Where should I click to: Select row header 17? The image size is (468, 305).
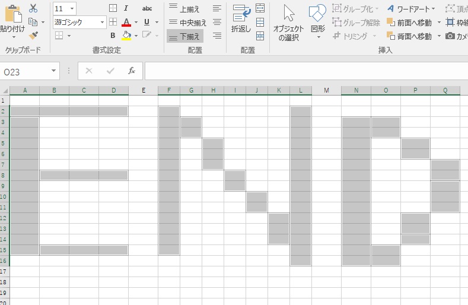pyautogui.click(x=4, y=272)
